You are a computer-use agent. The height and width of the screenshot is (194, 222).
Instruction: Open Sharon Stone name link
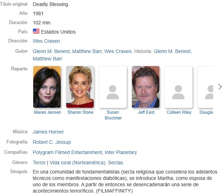click(80, 112)
